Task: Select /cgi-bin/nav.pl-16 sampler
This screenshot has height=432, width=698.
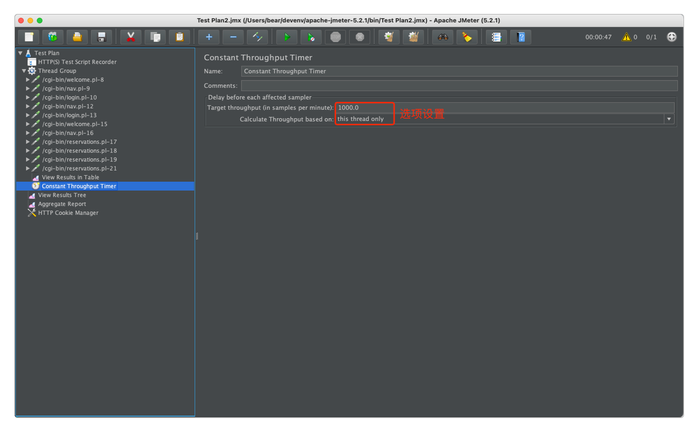Action: 68,133
